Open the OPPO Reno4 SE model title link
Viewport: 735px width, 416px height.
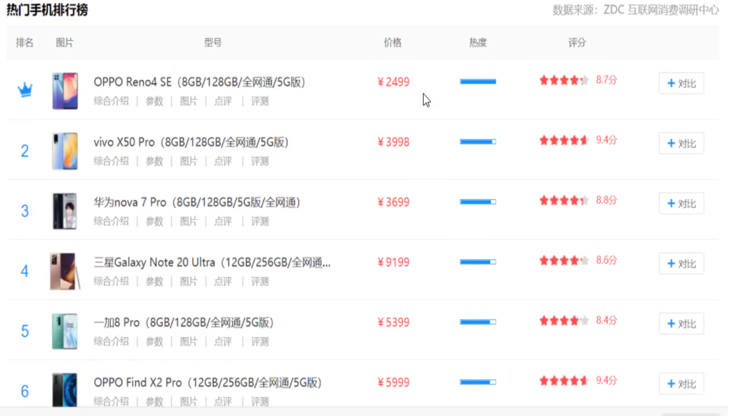[x=199, y=82]
